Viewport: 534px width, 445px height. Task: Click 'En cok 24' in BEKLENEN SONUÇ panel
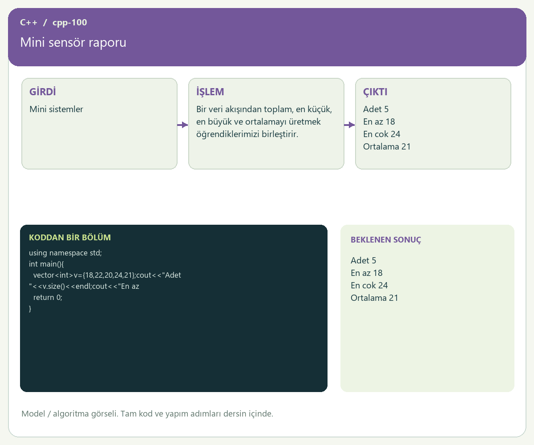pyautogui.click(x=369, y=285)
